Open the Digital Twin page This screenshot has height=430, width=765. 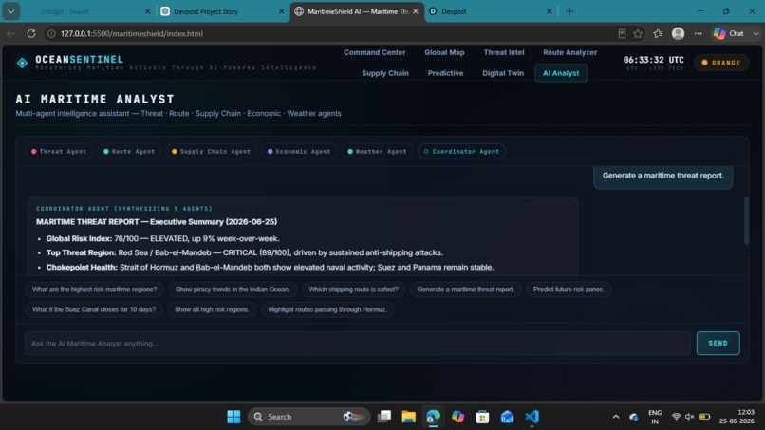[503, 73]
